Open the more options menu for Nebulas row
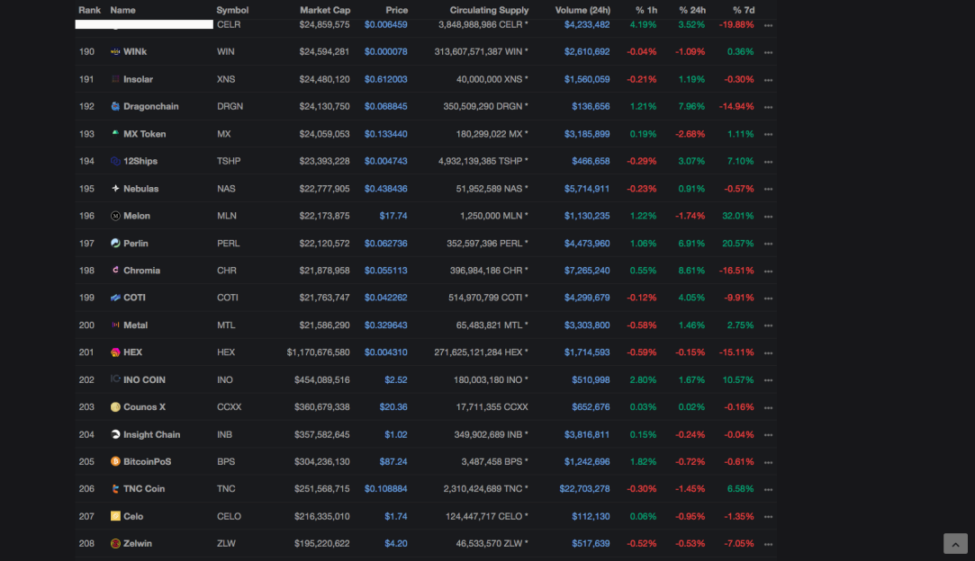This screenshot has width=975, height=561. point(768,189)
